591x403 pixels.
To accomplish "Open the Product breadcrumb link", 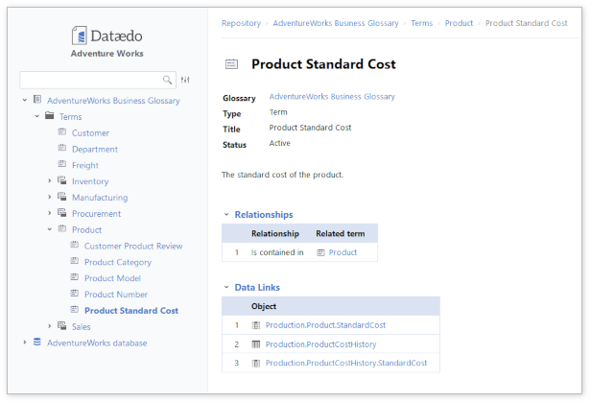I will pos(459,23).
